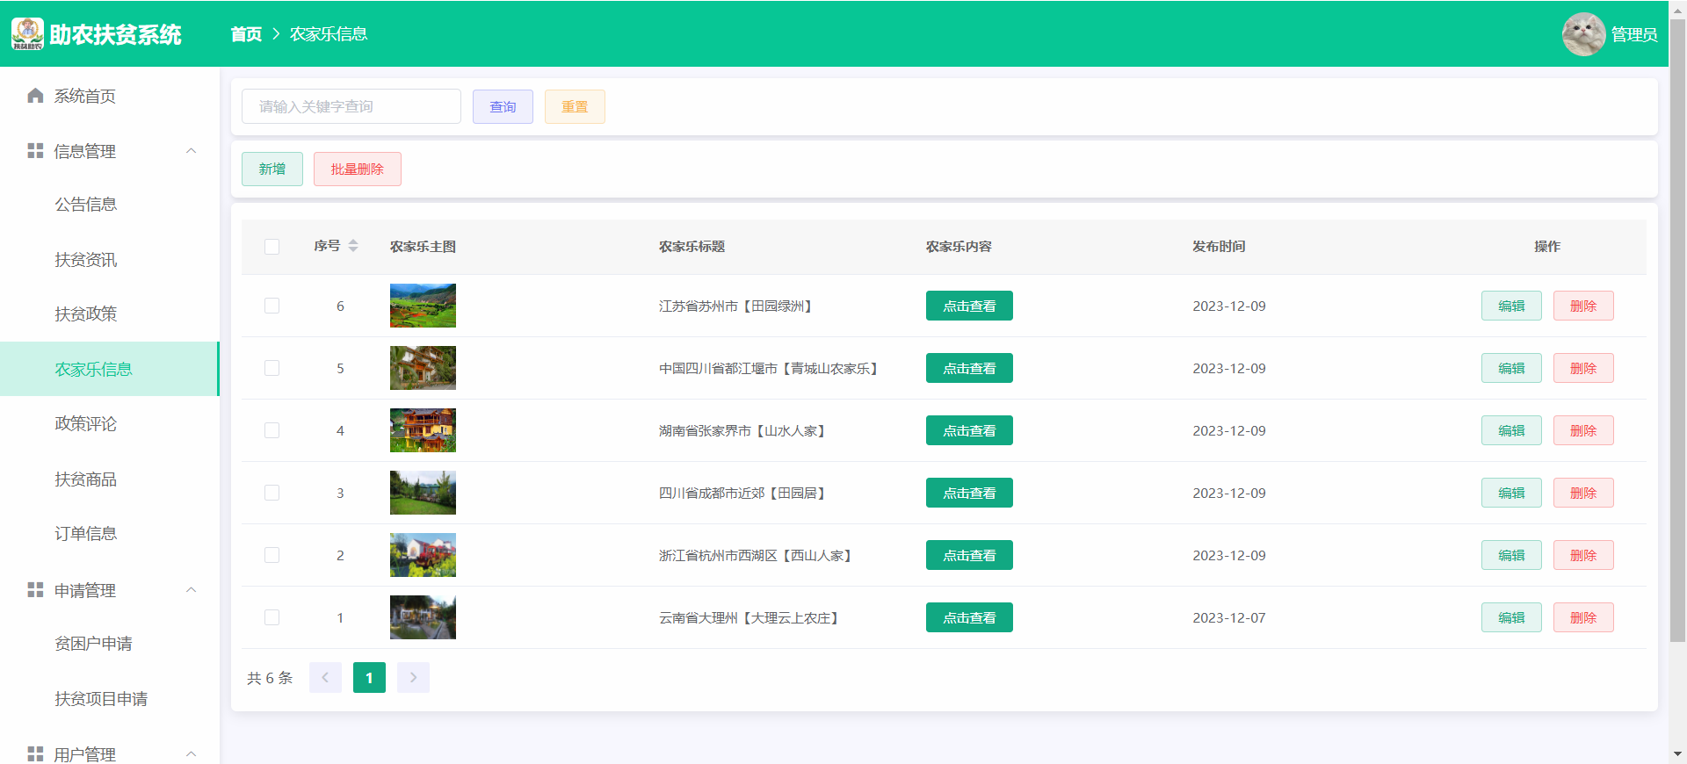Click the 新增 add button
This screenshot has width=1687, height=764.
click(x=272, y=169)
